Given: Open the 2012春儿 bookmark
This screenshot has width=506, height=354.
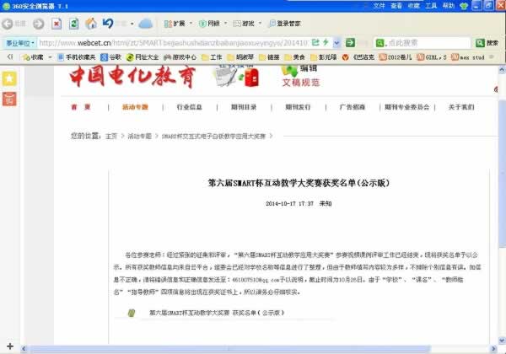Looking at the screenshot, I should point(396,57).
